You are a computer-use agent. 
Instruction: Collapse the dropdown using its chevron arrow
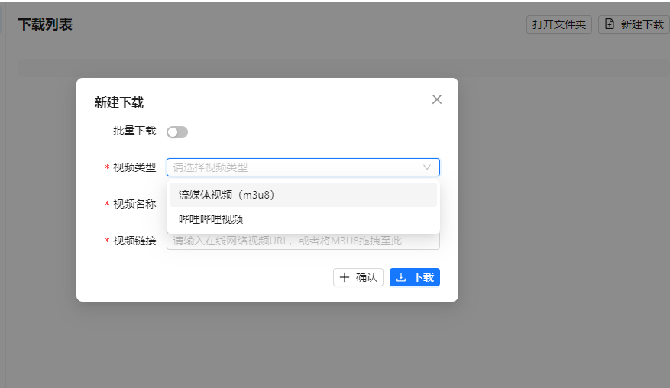tap(427, 167)
